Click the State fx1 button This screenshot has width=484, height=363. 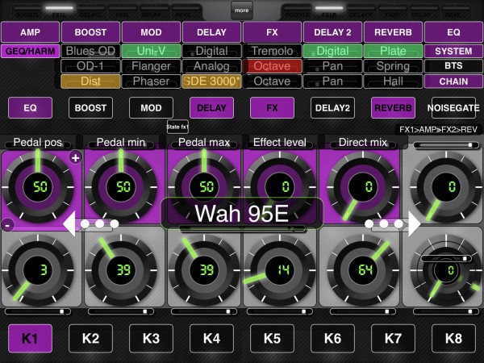pos(177,127)
